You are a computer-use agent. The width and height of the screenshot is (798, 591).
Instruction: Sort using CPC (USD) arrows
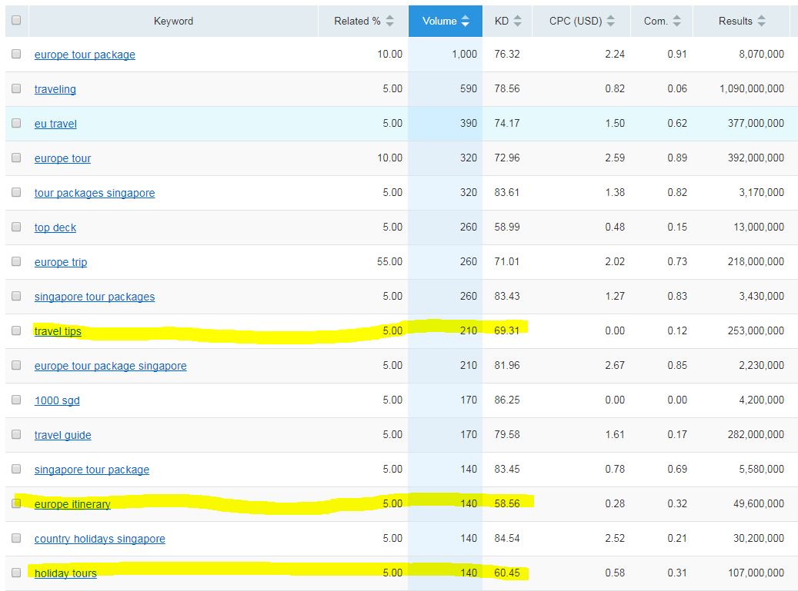tap(611, 21)
